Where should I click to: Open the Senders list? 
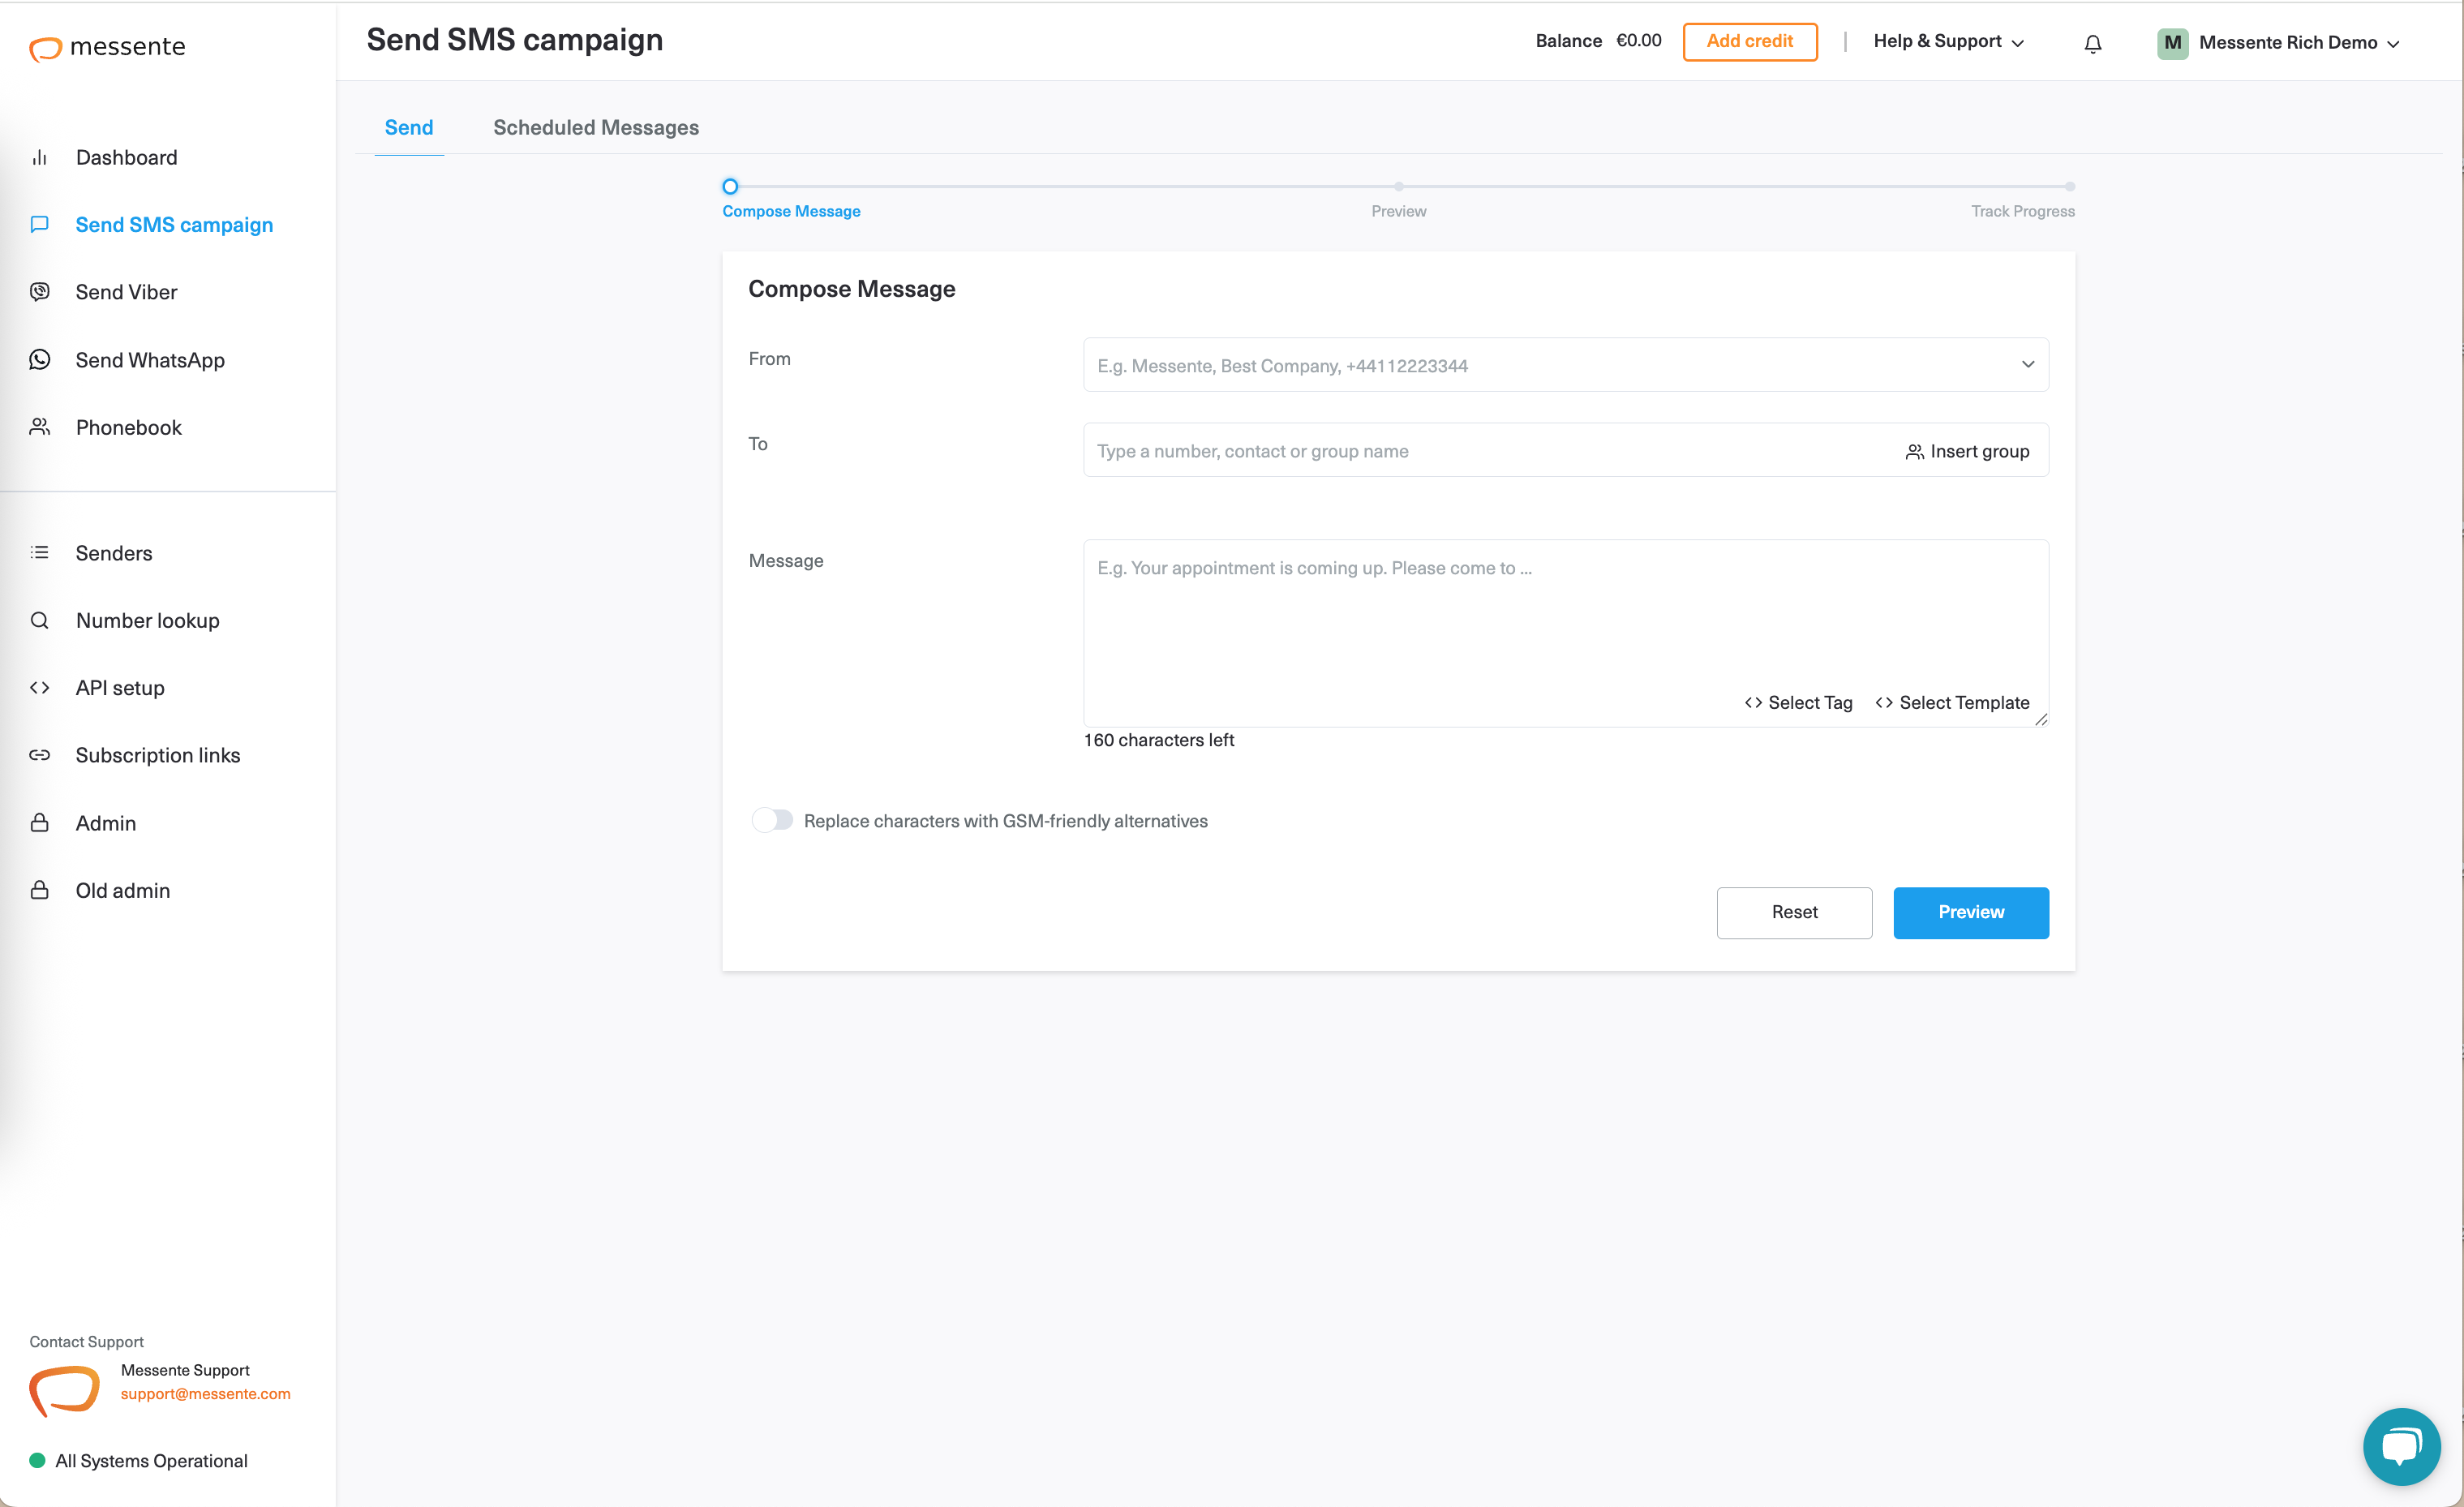(114, 553)
